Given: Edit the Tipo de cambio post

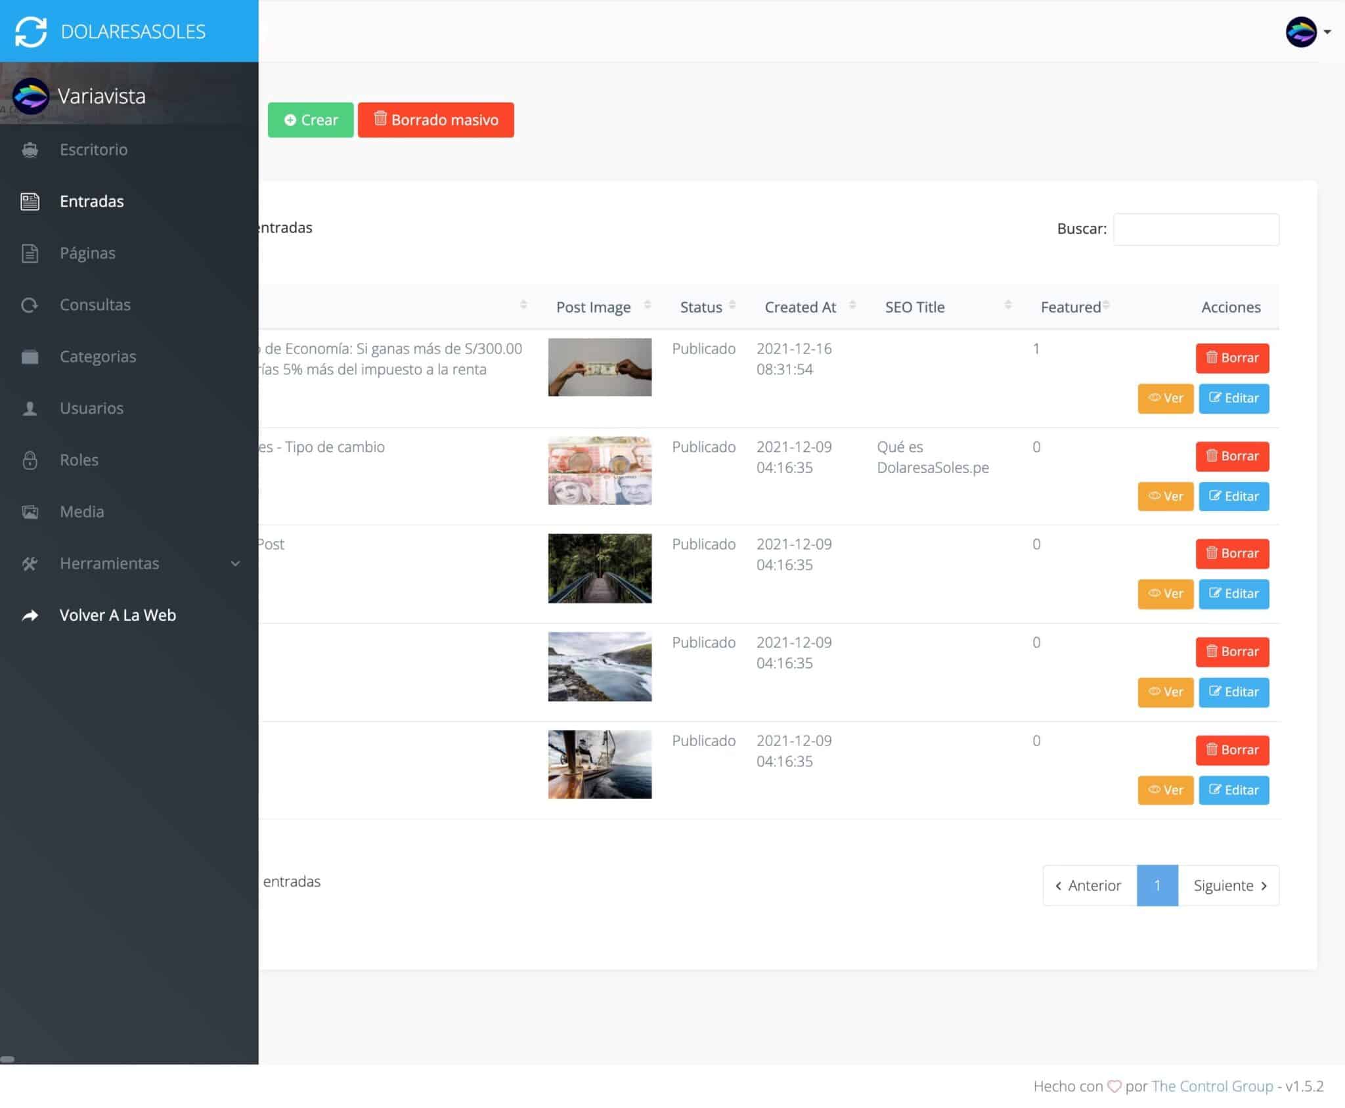Looking at the screenshot, I should (x=1234, y=497).
